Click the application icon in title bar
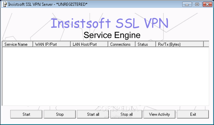 5,4
